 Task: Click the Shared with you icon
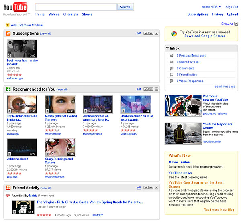(171, 62)
